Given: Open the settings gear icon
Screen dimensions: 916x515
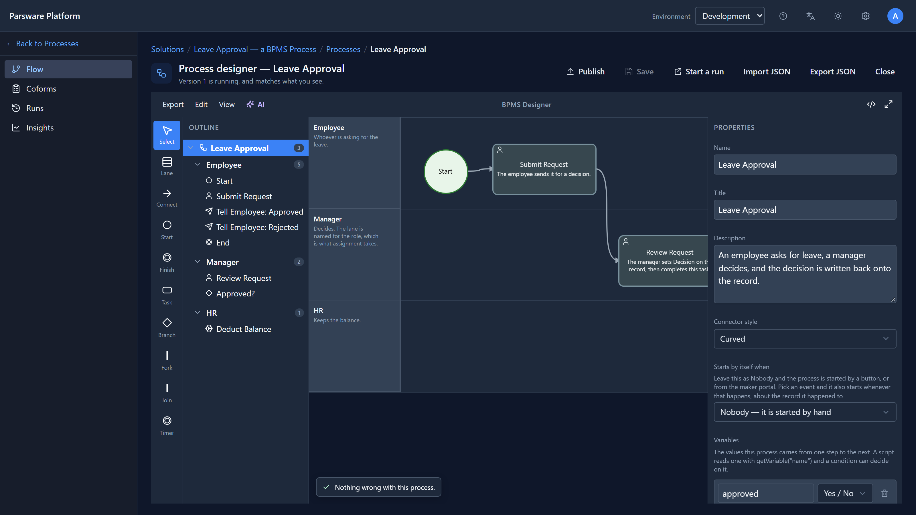Looking at the screenshot, I should (x=866, y=16).
